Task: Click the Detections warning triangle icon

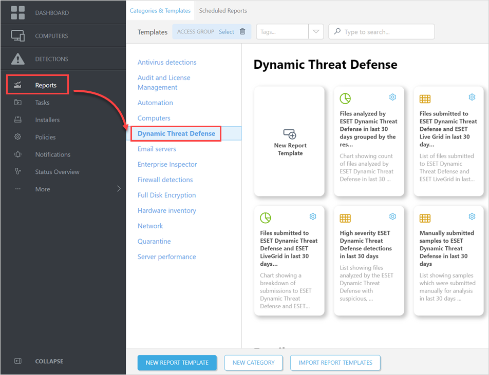Action: point(18,58)
